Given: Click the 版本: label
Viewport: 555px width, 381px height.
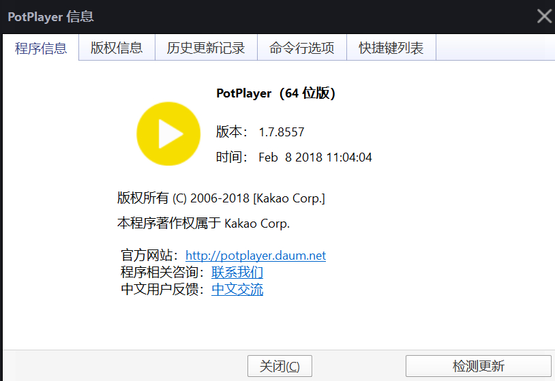Looking at the screenshot, I should 232,132.
